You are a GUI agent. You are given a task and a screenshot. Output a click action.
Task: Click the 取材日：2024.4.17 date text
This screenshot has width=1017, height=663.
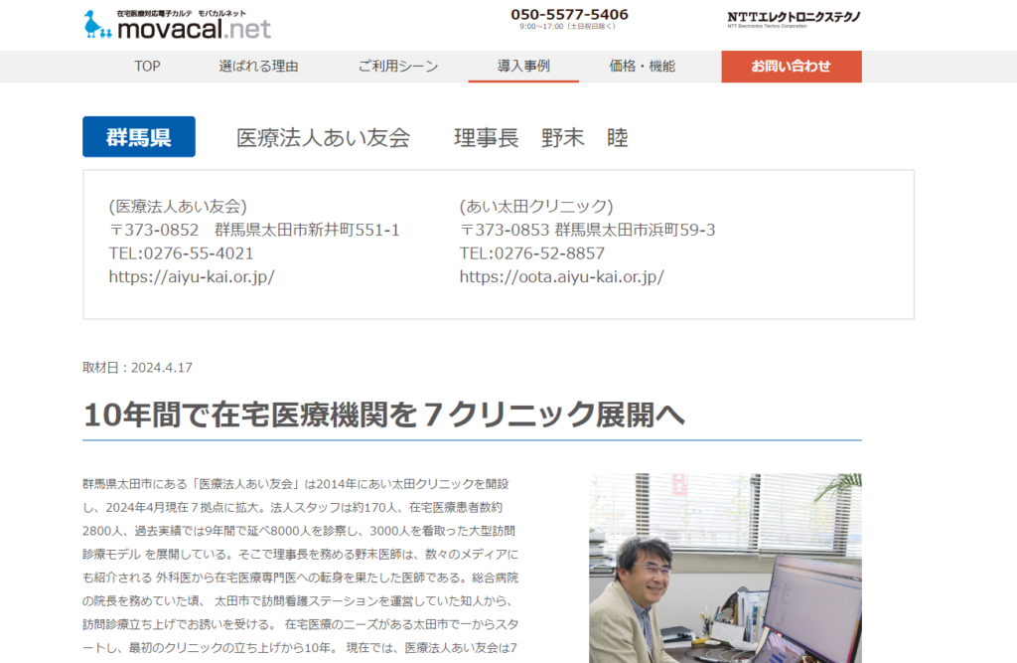pyautogui.click(x=137, y=368)
